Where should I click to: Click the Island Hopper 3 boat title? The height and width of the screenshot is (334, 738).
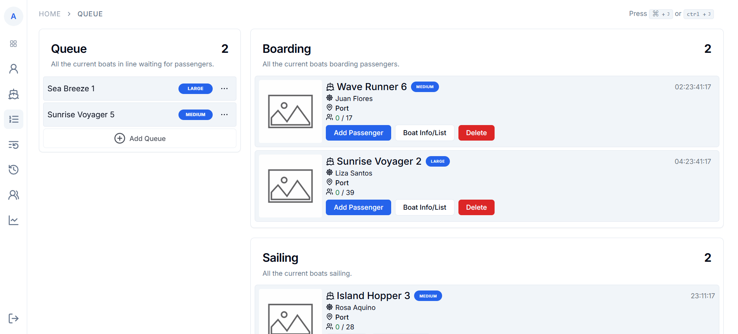tap(373, 296)
